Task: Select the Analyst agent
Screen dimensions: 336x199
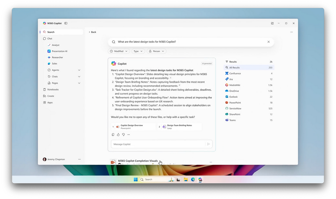Action: pos(55,45)
